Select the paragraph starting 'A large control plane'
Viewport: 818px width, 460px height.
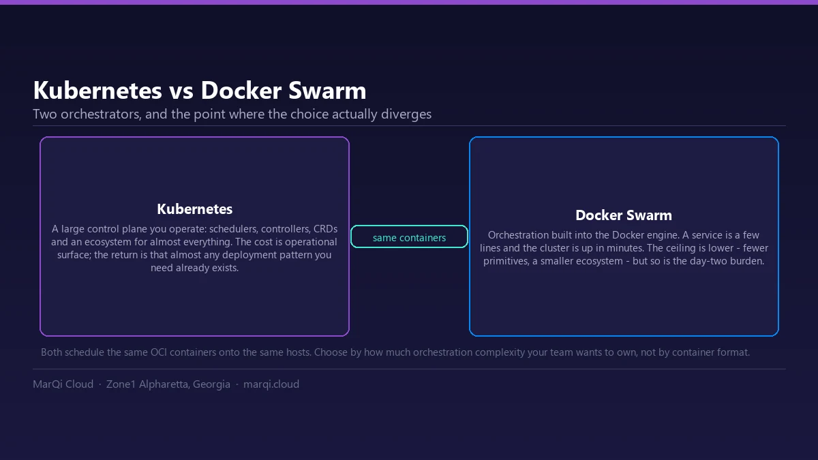[x=194, y=248]
